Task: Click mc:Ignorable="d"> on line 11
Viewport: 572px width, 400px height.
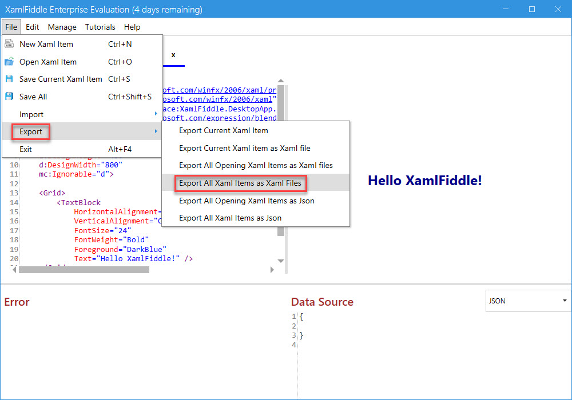Action: (x=76, y=174)
